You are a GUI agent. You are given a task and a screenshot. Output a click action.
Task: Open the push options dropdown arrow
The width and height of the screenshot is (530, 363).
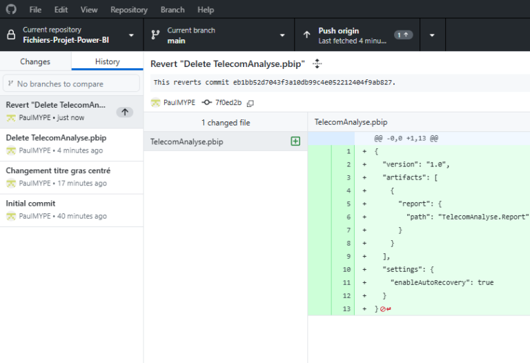coord(432,35)
